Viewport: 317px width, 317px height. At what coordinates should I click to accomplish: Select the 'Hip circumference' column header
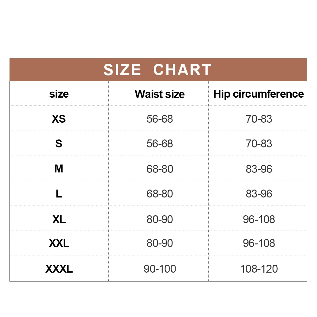click(x=259, y=94)
